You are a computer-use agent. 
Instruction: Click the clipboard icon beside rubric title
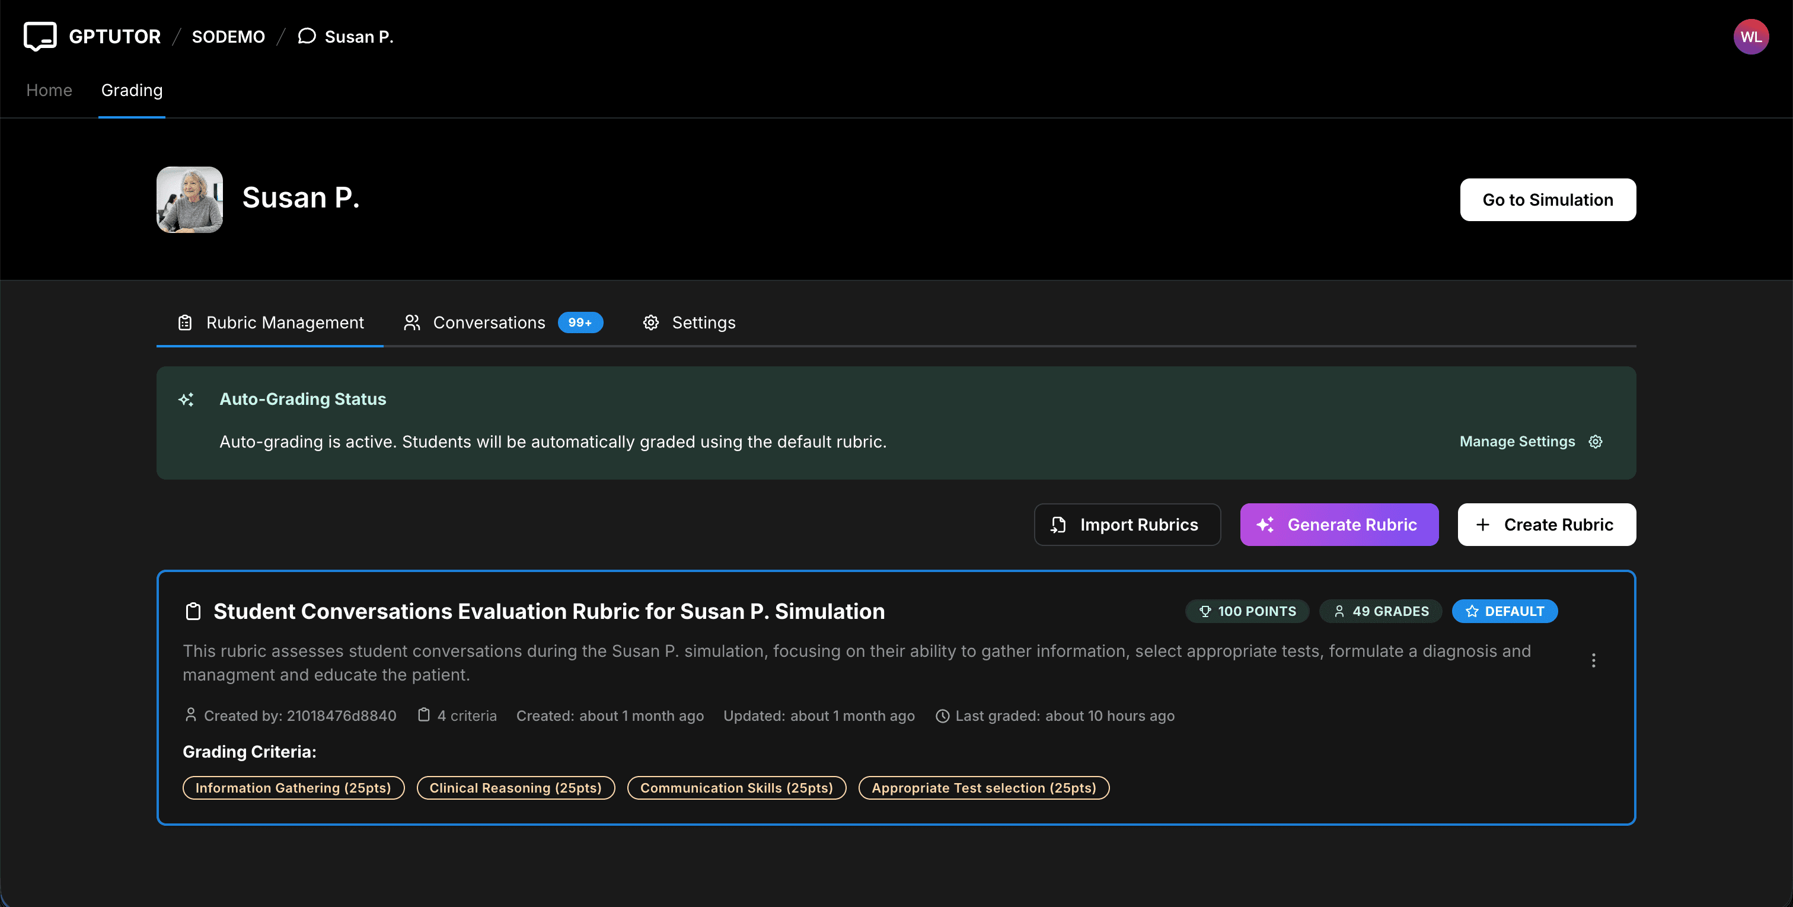[193, 611]
